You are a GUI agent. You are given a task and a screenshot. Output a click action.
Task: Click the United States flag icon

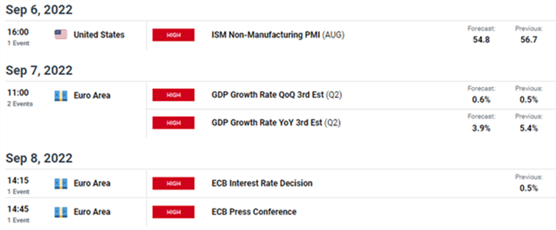click(x=60, y=35)
